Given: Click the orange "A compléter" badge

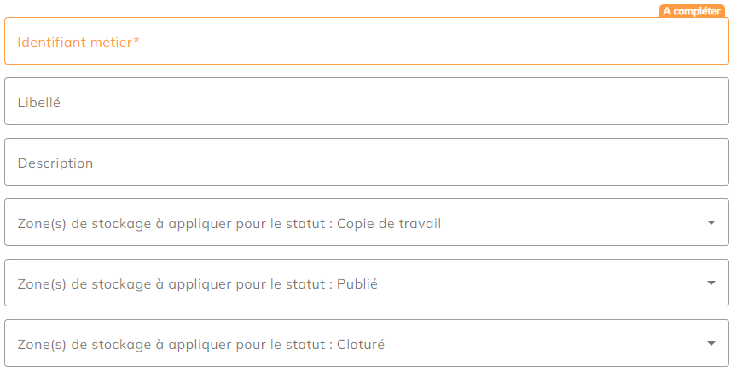Looking at the screenshot, I should point(692,11).
